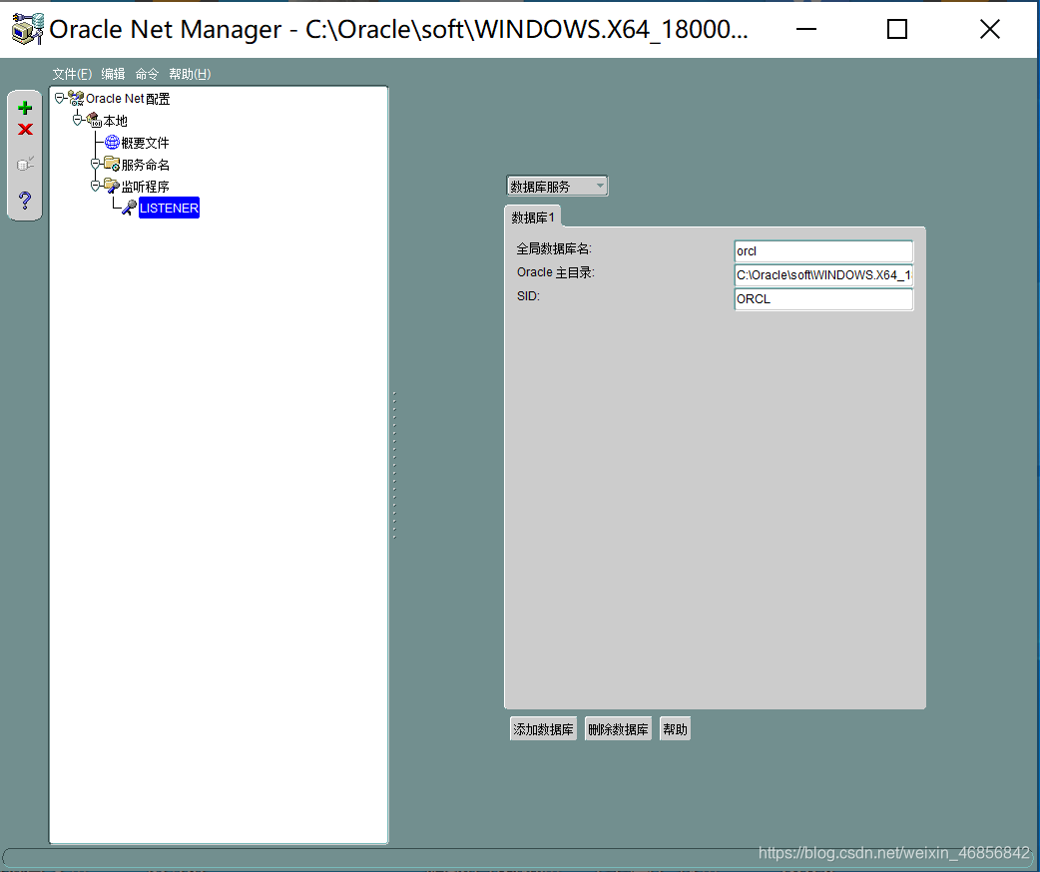Open help with the question mark icon
1040x872 pixels.
[25, 200]
